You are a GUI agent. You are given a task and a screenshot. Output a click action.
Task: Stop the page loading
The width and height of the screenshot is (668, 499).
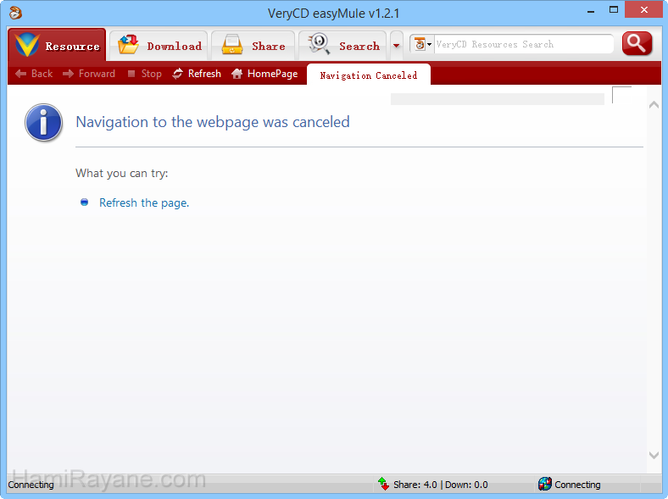pos(144,74)
